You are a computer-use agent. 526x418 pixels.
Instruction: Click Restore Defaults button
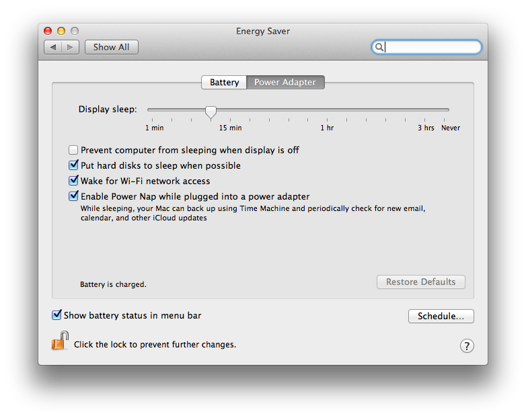420,282
